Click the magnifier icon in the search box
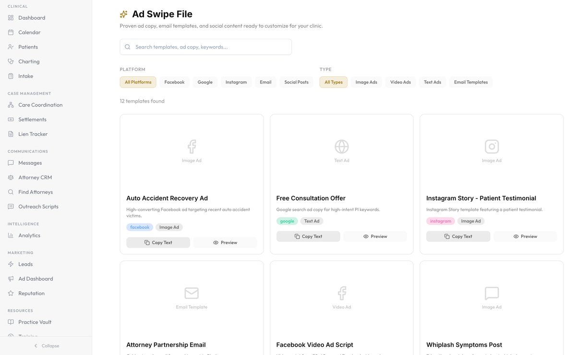 [x=128, y=47]
